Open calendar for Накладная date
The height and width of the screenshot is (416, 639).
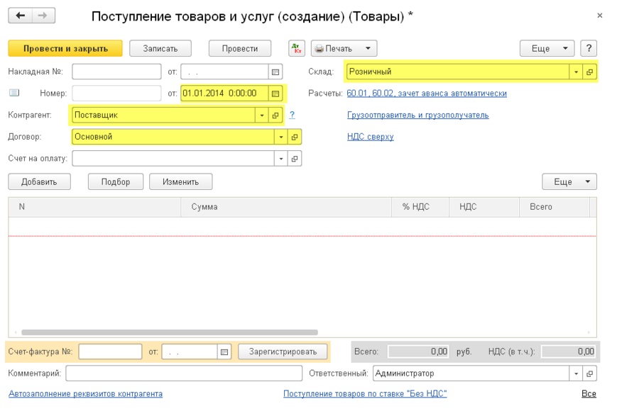coord(275,72)
